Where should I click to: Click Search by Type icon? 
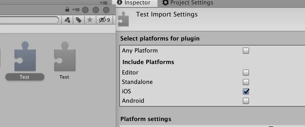click(67, 20)
